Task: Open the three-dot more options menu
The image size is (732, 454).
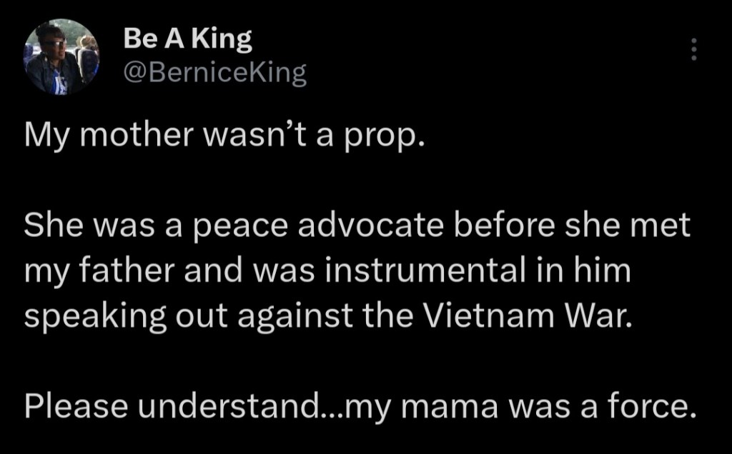Action: point(692,49)
